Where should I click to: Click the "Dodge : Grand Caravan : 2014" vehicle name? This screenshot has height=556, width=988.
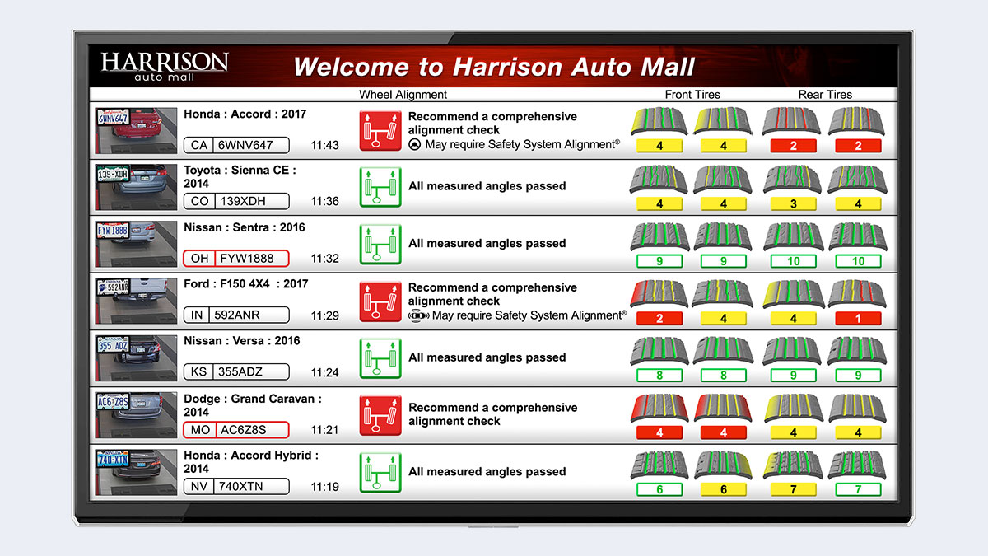point(253,405)
